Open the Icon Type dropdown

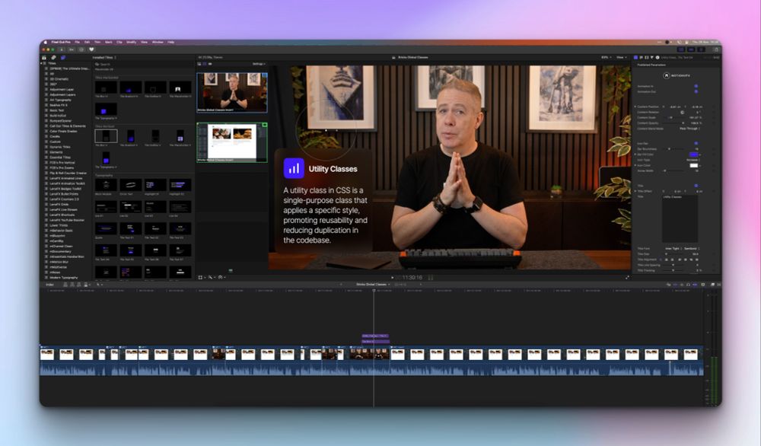[693, 160]
